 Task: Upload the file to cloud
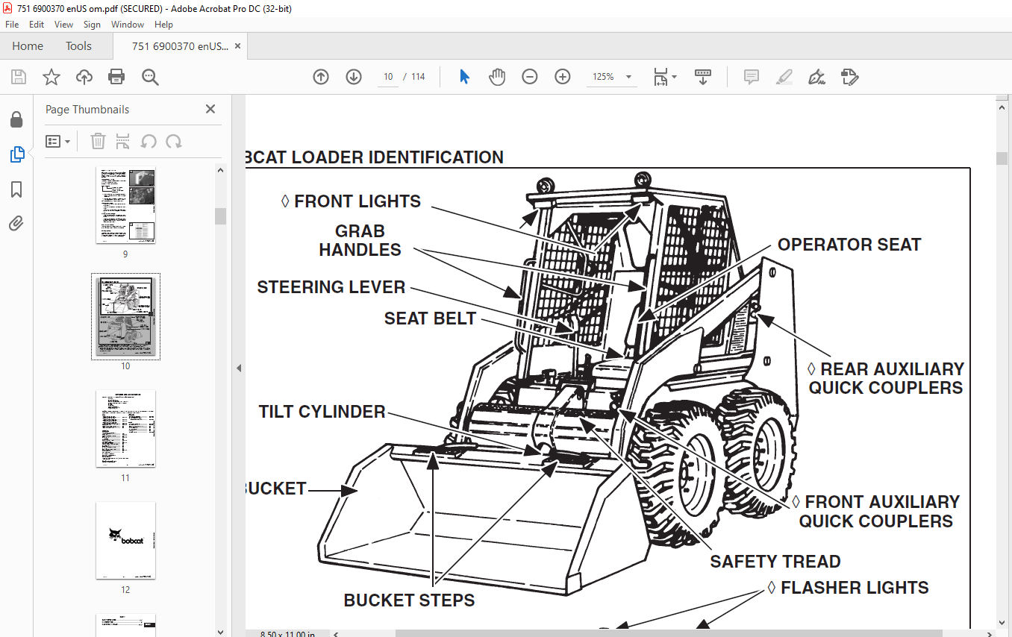click(84, 77)
